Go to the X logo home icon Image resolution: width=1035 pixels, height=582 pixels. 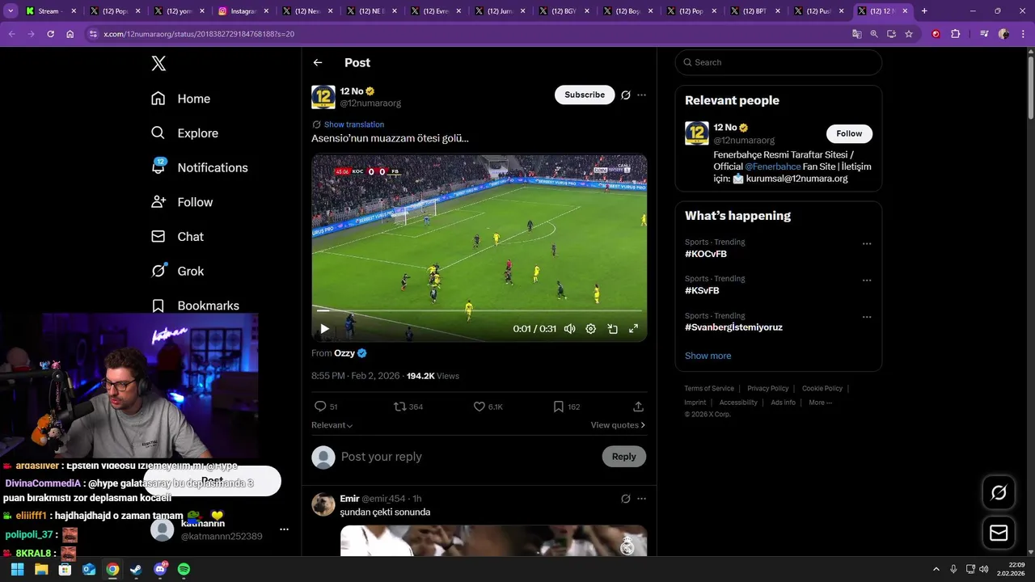click(158, 64)
